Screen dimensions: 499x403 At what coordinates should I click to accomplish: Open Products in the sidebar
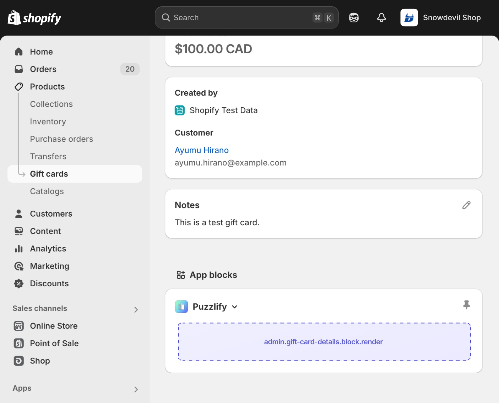(75, 87)
